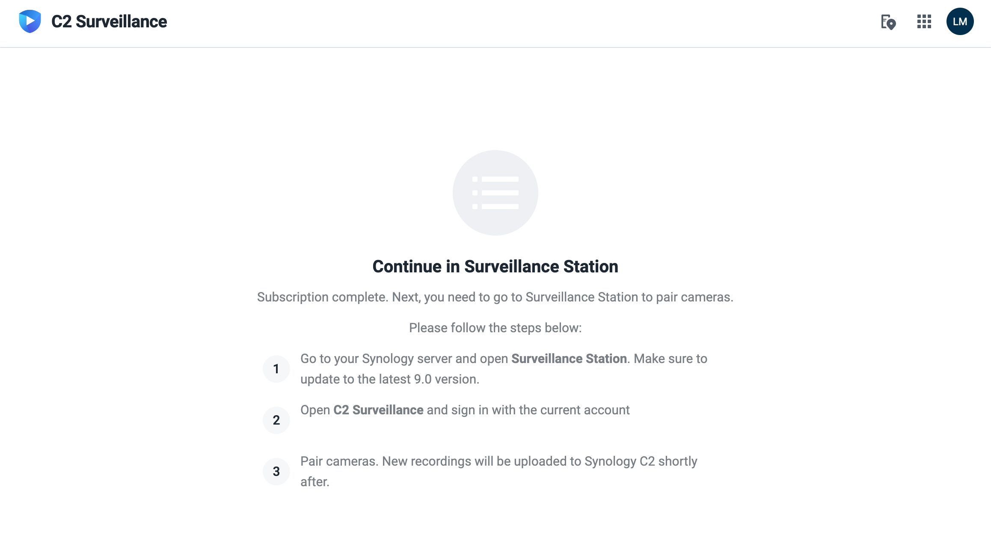Click the Continue in Surveillance Station heading
Viewport: 991px width, 555px height.
click(495, 266)
